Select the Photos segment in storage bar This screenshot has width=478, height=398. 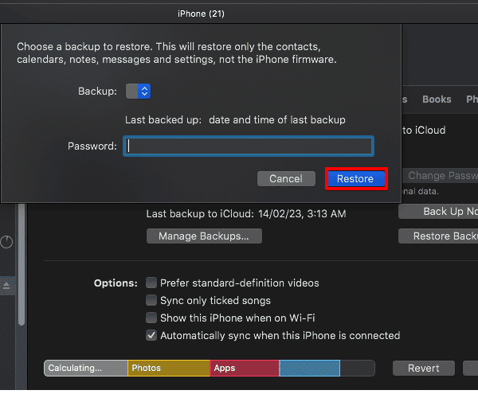click(168, 369)
